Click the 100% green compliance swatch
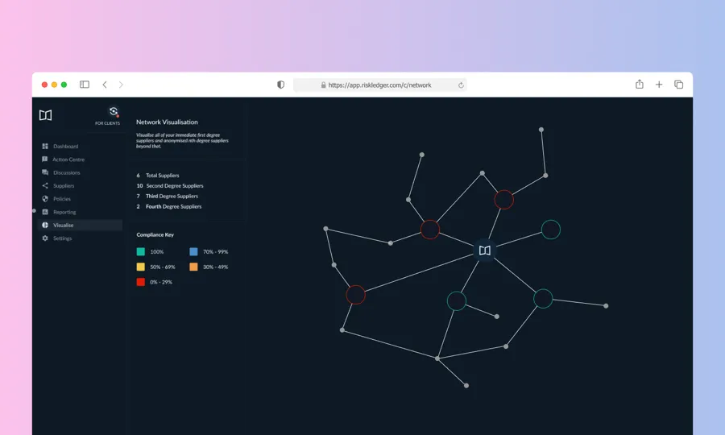The image size is (725, 435). click(x=140, y=252)
